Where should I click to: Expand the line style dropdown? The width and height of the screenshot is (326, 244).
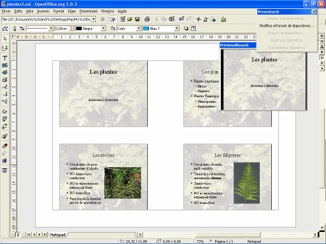pos(51,29)
